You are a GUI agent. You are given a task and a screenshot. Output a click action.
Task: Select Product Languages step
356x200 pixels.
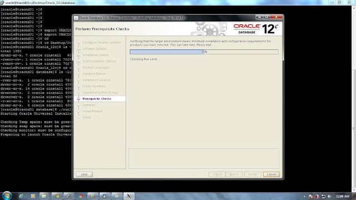[x=96, y=68]
